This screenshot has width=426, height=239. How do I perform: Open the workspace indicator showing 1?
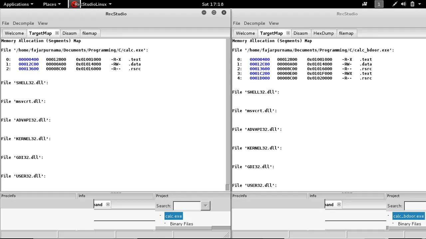click(x=379, y=4)
